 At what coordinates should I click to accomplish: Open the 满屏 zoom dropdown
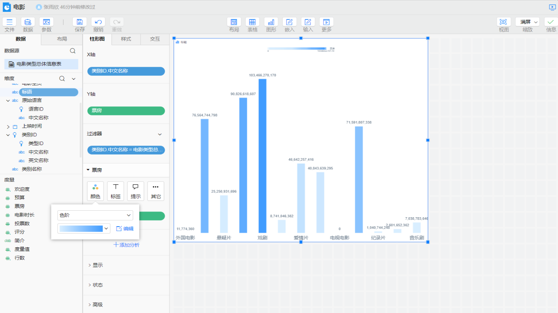(x=527, y=22)
